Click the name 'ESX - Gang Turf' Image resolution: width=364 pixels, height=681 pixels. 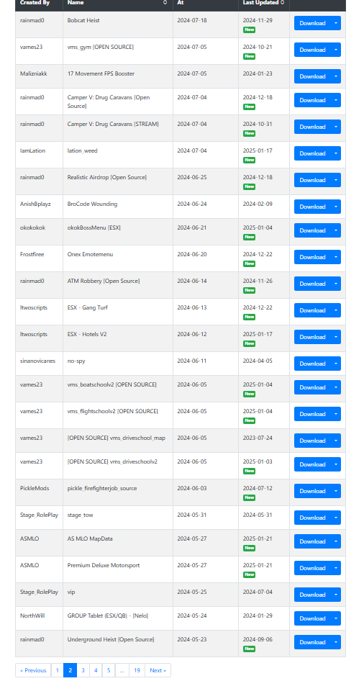pyautogui.click(x=88, y=307)
